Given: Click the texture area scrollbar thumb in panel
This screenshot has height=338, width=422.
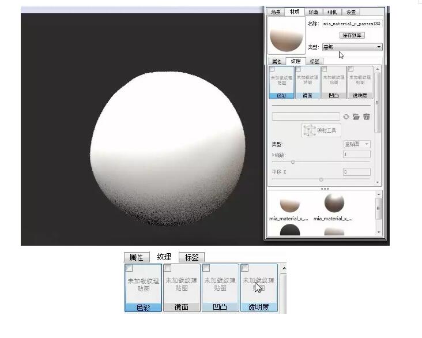Looking at the screenshot, I should click(378, 103).
